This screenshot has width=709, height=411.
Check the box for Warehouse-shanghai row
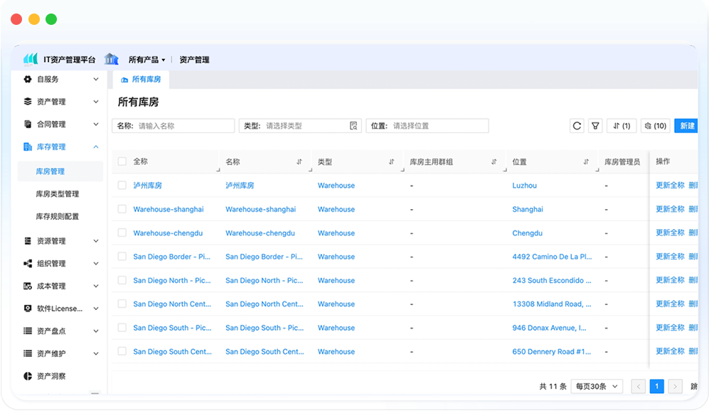[x=122, y=209]
